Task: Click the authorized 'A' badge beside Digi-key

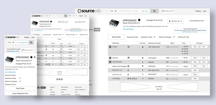Action: [110, 58]
